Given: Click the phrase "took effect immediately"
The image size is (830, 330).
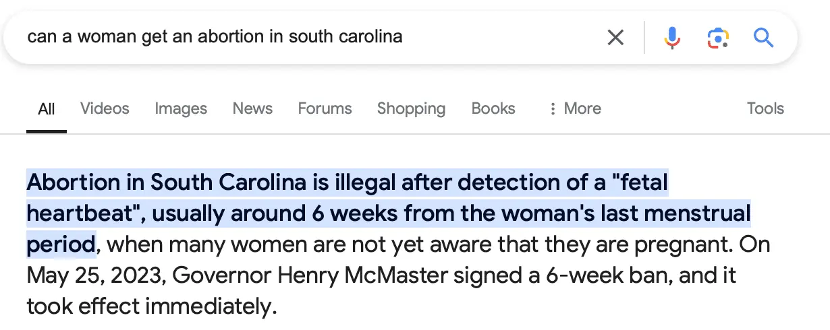Looking at the screenshot, I should 151,306.
